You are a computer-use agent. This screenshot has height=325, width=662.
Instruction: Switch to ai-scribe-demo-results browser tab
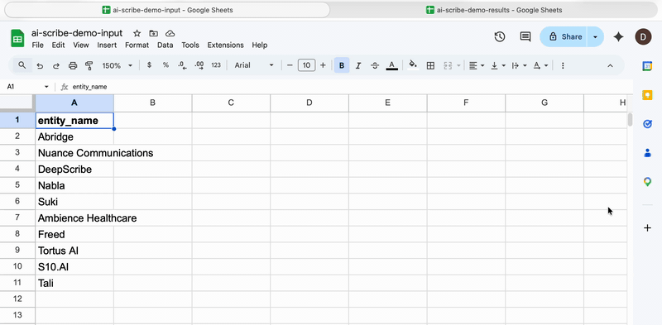click(494, 10)
